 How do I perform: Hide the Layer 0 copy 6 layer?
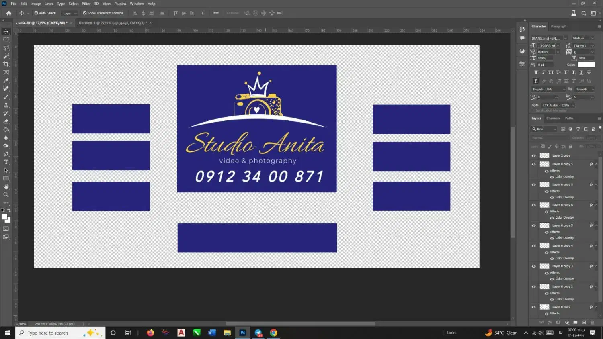pos(534,205)
